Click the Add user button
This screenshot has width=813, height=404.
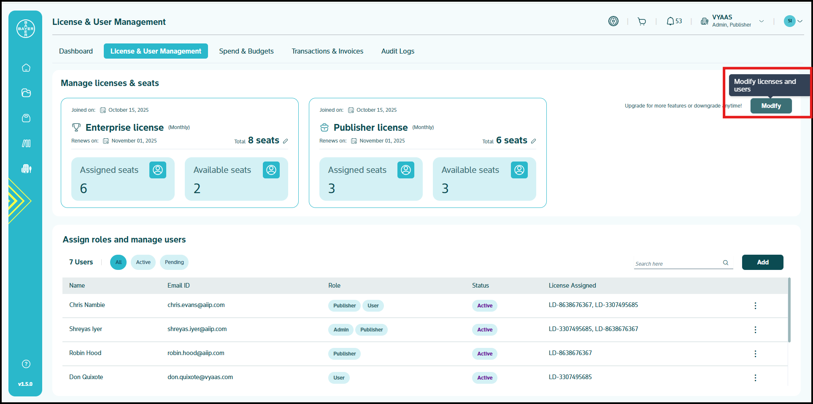[762, 262]
